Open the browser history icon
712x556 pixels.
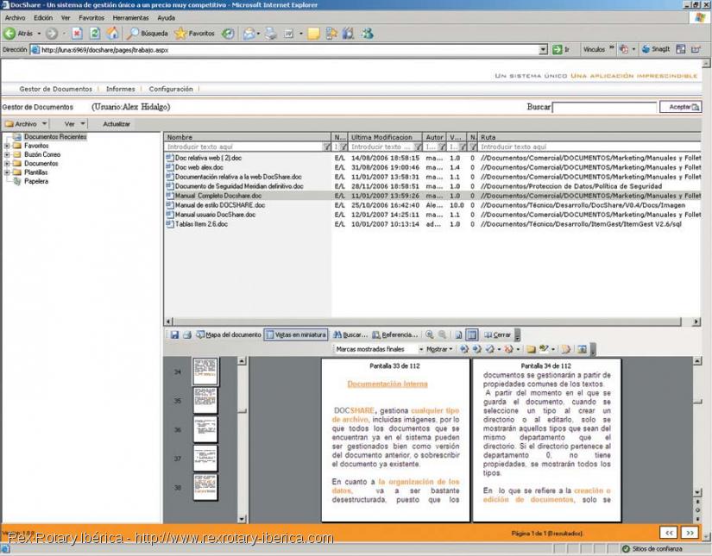pyautogui.click(x=228, y=34)
